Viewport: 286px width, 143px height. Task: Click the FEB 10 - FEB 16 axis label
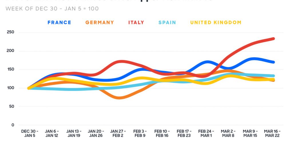coord(162,133)
